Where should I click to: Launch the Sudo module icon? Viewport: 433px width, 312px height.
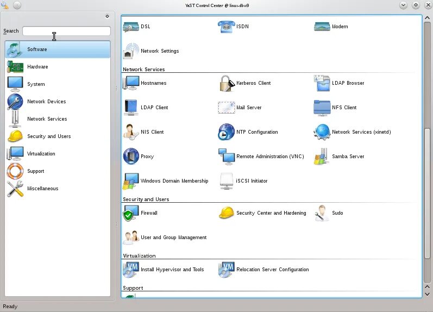click(x=322, y=213)
